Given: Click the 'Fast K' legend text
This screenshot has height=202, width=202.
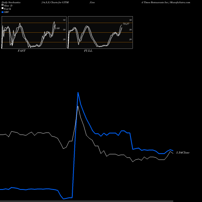Looking at the screenshot, I should point(8,9).
